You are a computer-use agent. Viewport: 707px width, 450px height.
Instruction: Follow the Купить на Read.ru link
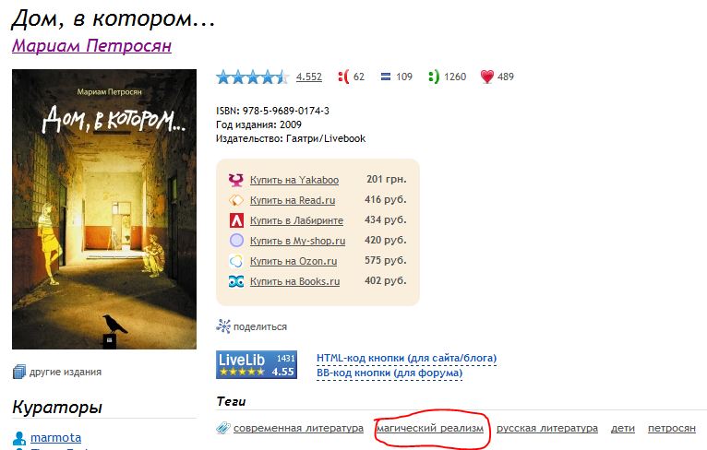click(293, 200)
